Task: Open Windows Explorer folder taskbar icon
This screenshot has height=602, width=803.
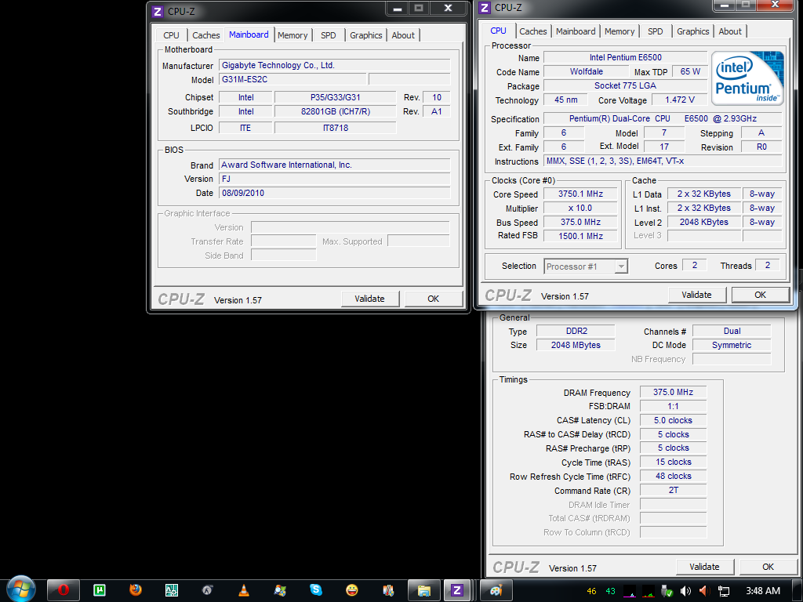Action: 424,590
